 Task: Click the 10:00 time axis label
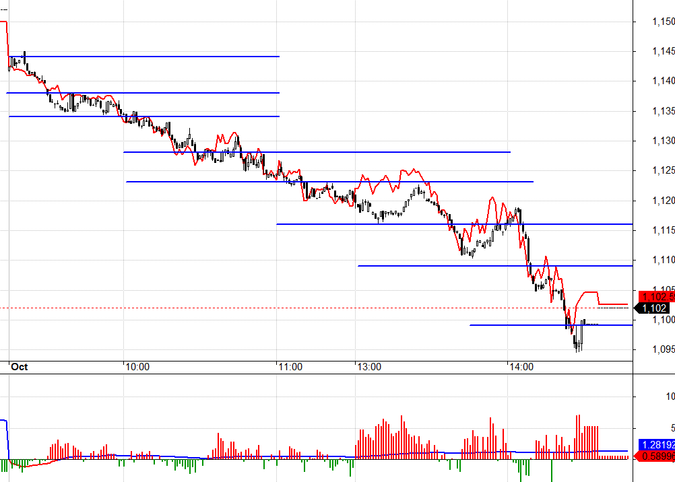coord(137,367)
